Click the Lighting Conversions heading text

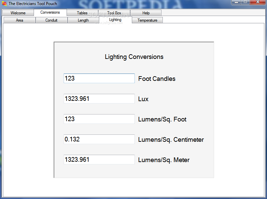(x=134, y=57)
